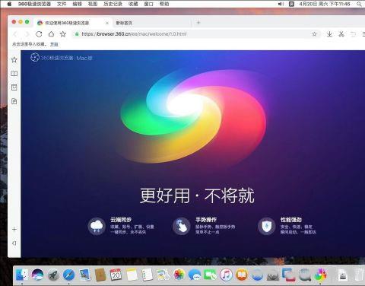This screenshot has width=365, height=286.
Task: Open the favorites star in sidebar
Action: pos(14,59)
